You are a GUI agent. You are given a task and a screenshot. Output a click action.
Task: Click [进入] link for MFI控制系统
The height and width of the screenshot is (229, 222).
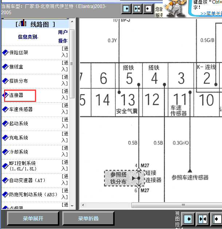[65, 165]
